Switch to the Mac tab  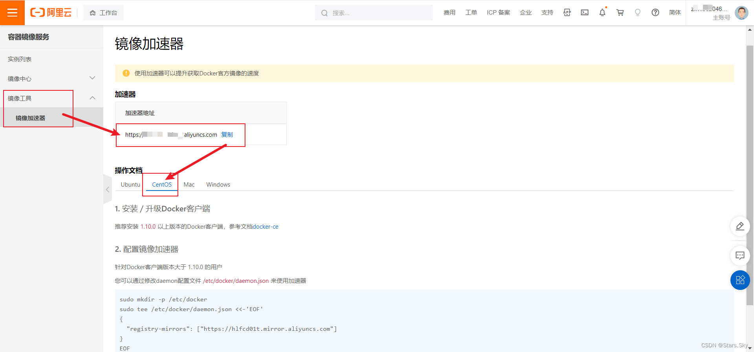click(189, 185)
